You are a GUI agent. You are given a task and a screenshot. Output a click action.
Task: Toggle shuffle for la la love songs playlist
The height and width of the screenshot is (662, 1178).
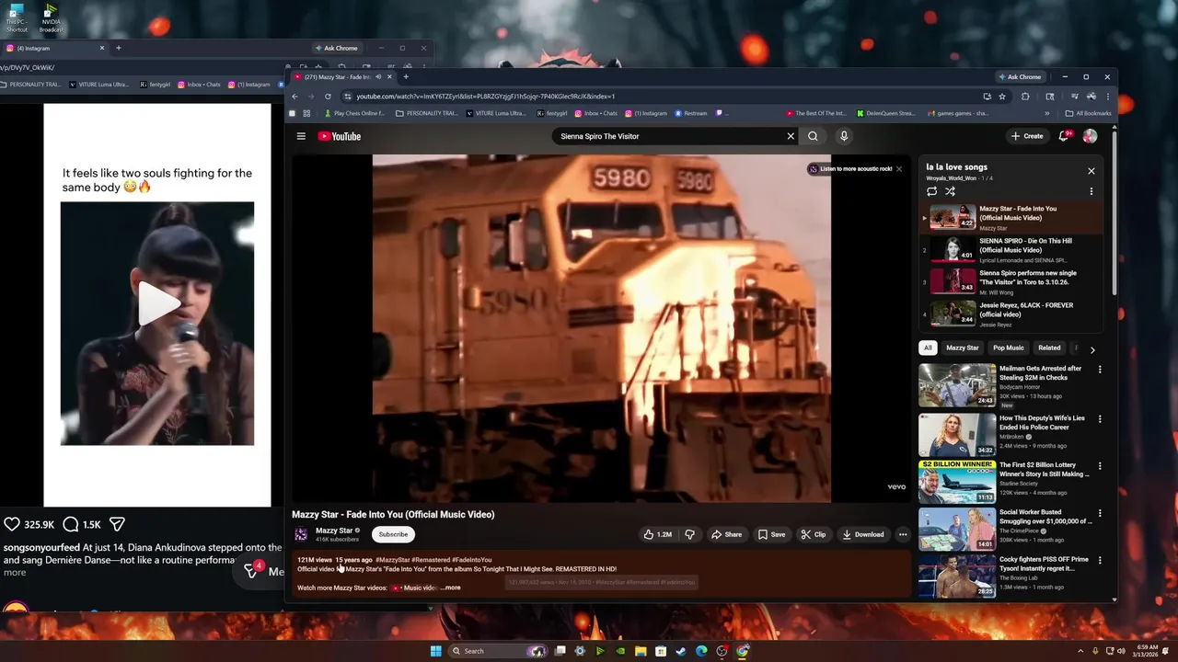pos(950,191)
